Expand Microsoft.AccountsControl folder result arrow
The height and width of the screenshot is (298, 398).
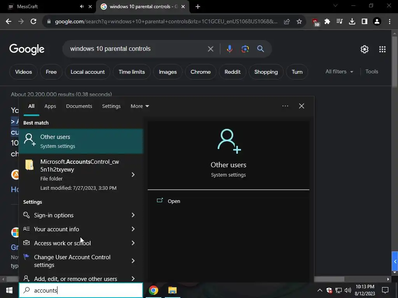(x=133, y=175)
